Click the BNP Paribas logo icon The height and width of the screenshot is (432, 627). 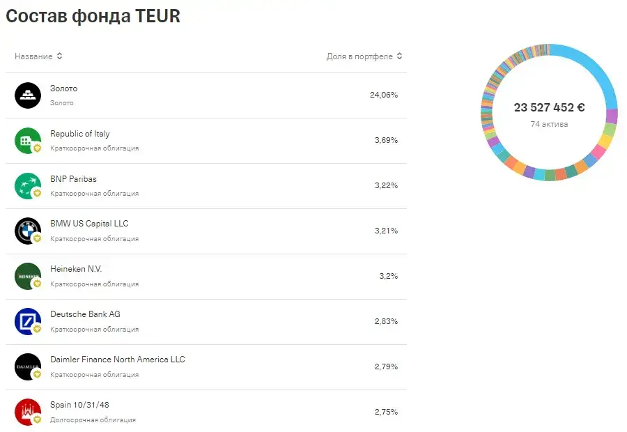(28, 185)
